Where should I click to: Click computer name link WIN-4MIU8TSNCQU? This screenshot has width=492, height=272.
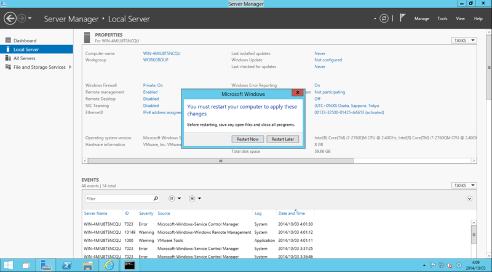pyautogui.click(x=162, y=53)
